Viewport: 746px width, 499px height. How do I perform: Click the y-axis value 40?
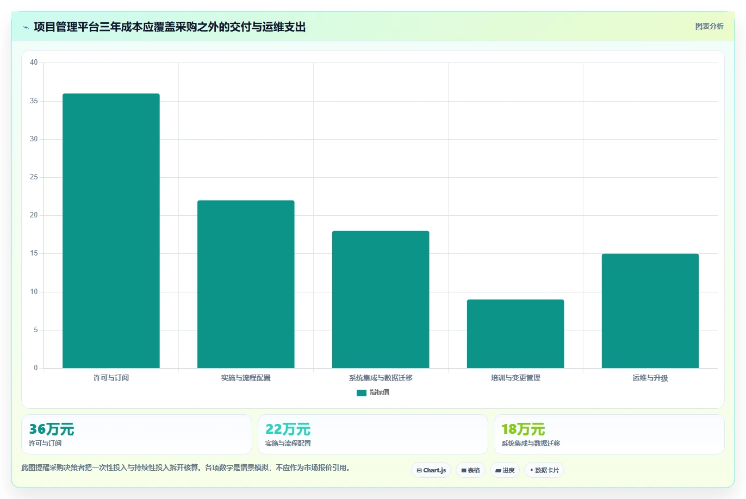pyautogui.click(x=34, y=63)
